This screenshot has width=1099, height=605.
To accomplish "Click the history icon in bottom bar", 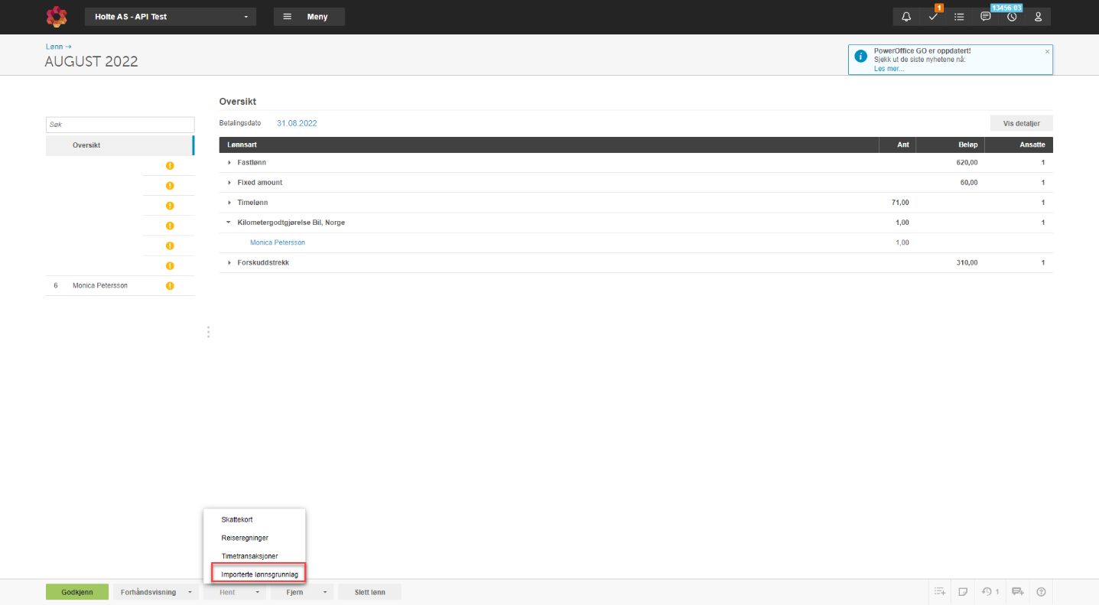I will (x=988, y=591).
